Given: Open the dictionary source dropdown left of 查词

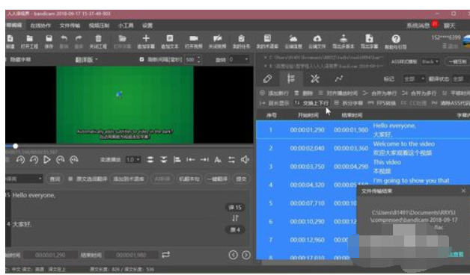Looking at the screenshot, I should tap(24, 179).
